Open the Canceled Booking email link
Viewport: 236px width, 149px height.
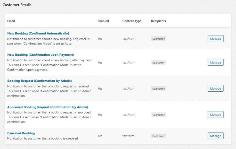tap(21, 133)
